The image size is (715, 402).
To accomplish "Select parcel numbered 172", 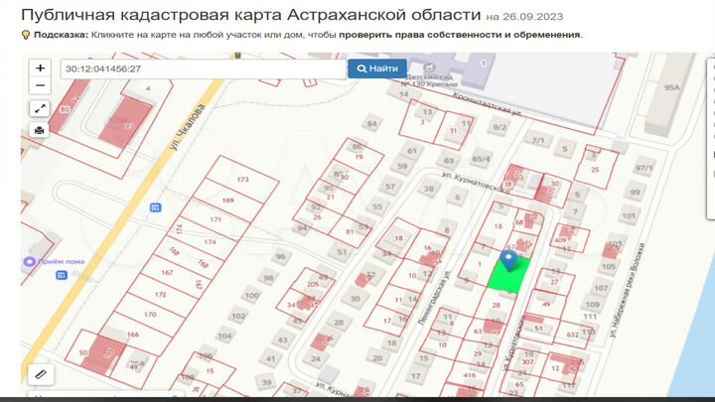I will [160, 295].
